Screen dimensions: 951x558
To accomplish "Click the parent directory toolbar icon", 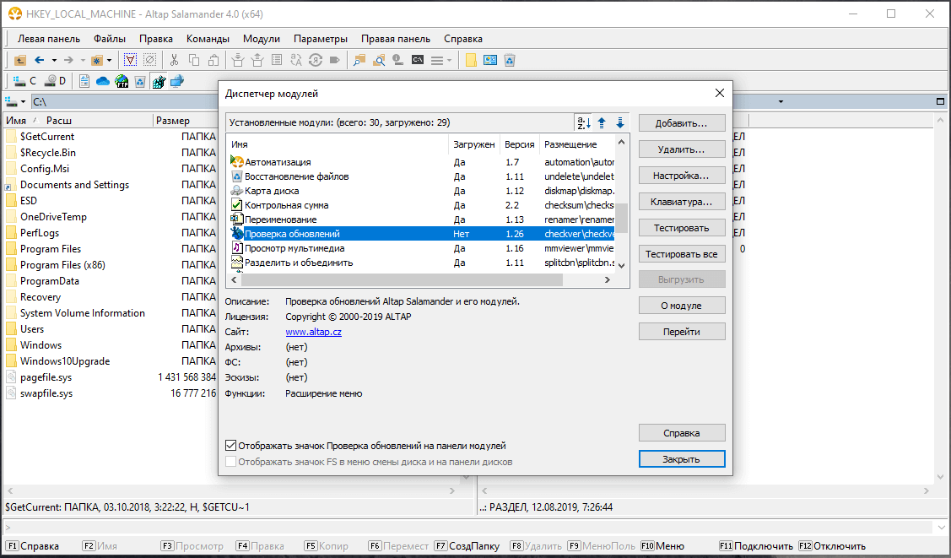I will pos(20,60).
